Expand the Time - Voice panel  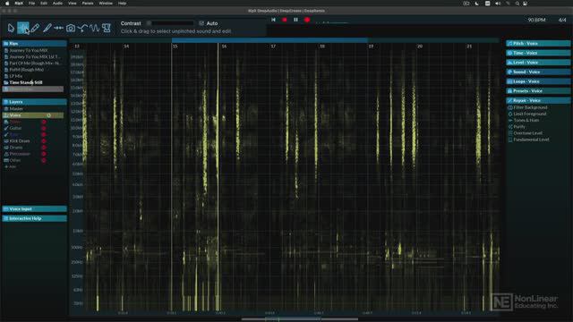tap(538, 53)
